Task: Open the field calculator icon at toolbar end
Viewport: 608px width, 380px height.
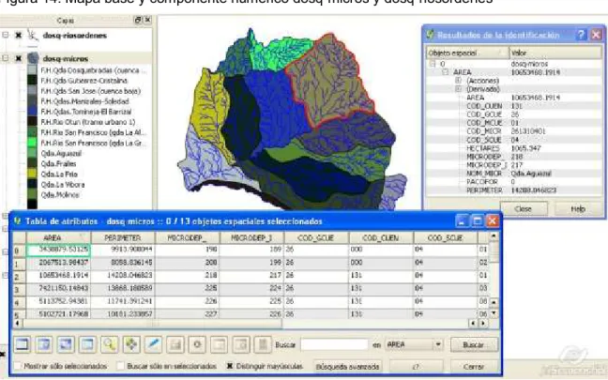Action: pyautogui.click(x=263, y=344)
